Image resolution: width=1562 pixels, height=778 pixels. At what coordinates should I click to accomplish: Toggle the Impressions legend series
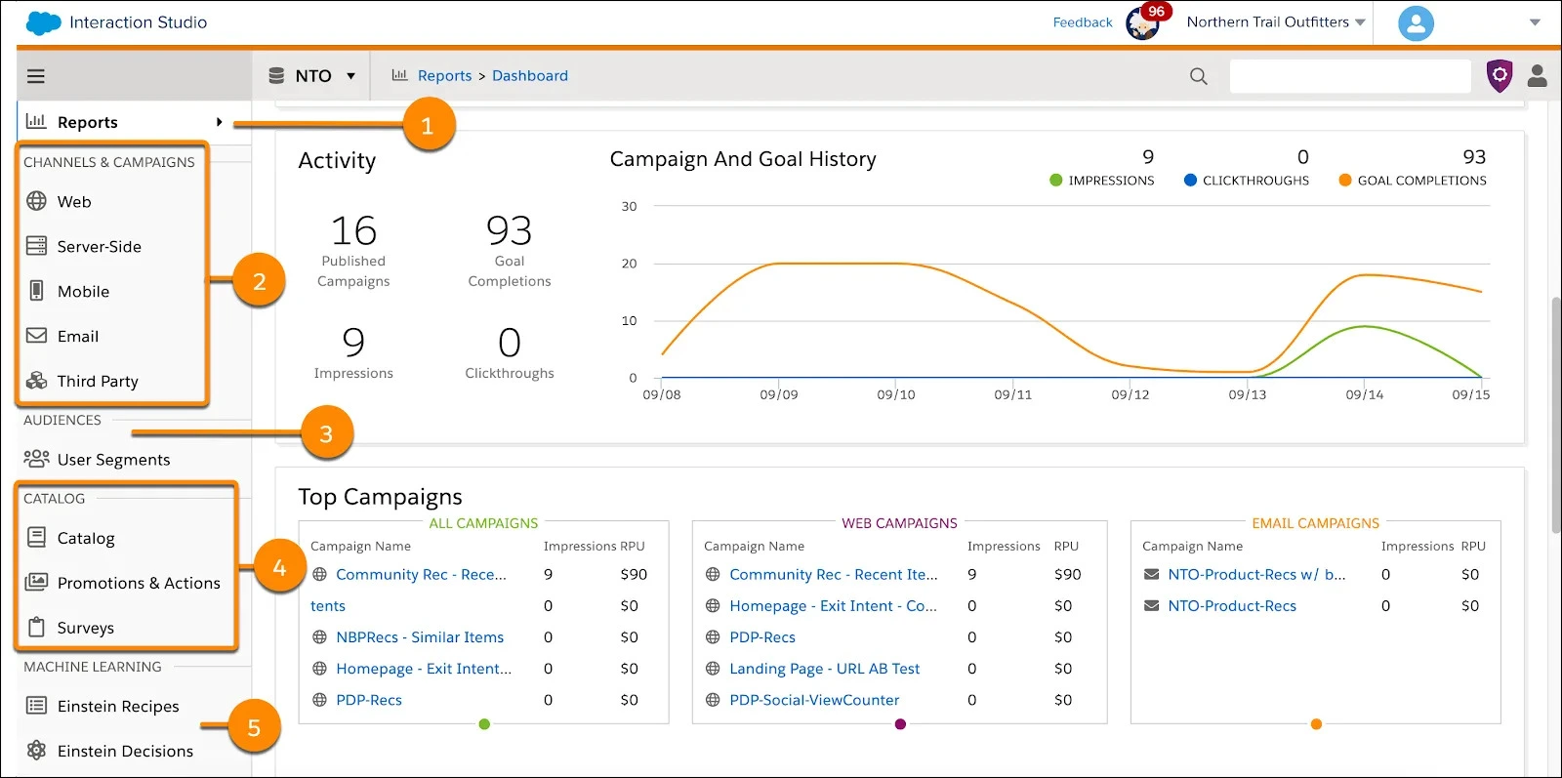click(1101, 181)
